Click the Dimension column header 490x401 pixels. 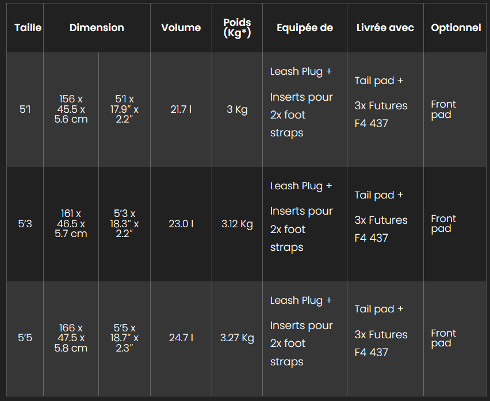pyautogui.click(x=97, y=28)
